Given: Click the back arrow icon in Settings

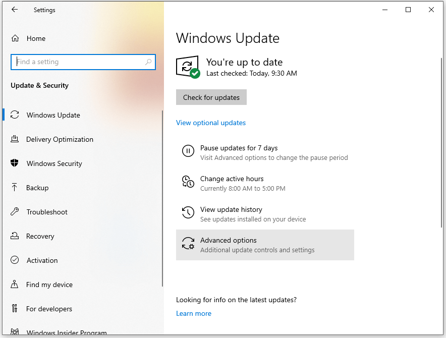Looking at the screenshot, I should pos(15,10).
